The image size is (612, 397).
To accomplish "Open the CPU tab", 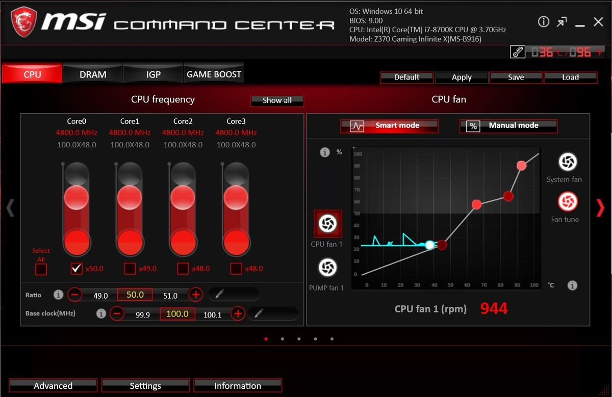I will click(32, 74).
